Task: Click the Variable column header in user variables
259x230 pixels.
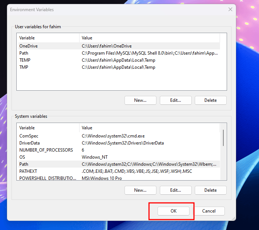Action: (49, 38)
